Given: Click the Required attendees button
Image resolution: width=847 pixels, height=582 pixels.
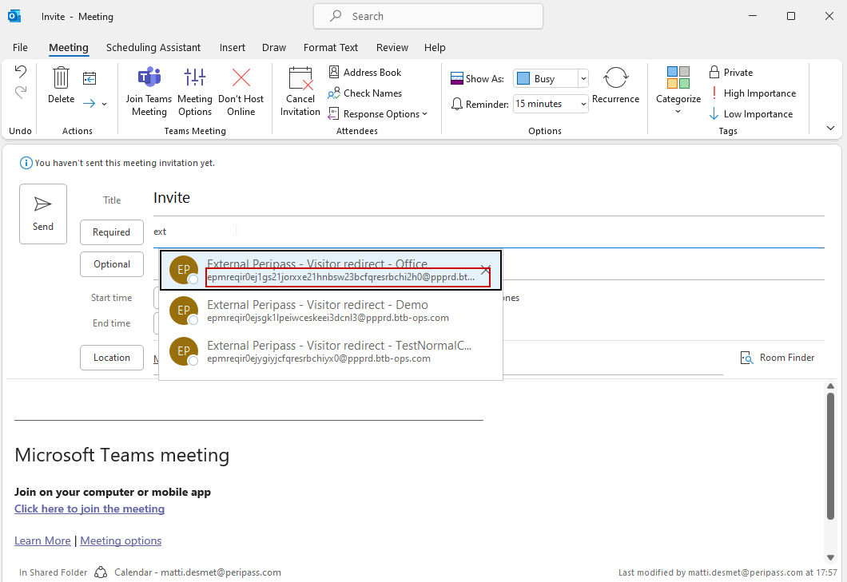Looking at the screenshot, I should pyautogui.click(x=112, y=232).
